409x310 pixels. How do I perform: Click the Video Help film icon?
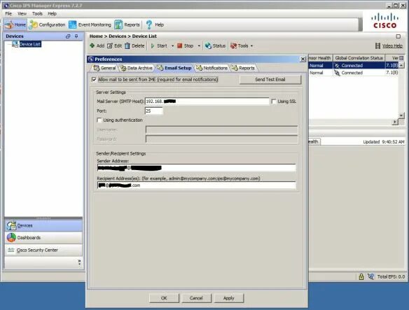pyautogui.click(x=377, y=46)
